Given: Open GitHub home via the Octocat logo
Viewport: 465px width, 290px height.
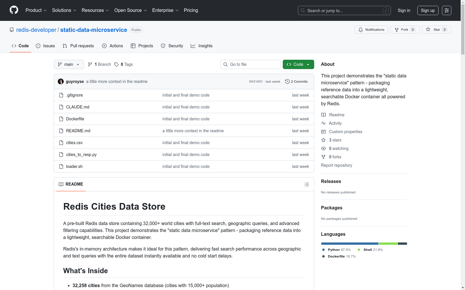Looking at the screenshot, I should [x=14, y=10].
